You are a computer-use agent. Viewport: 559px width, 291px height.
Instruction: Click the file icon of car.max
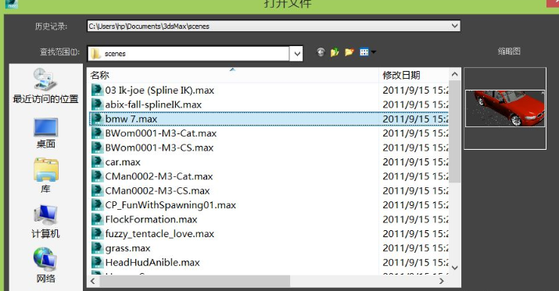[x=97, y=161]
